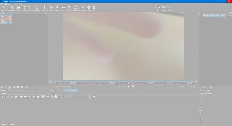Toggle the ripple timeline button

click(51, 97)
